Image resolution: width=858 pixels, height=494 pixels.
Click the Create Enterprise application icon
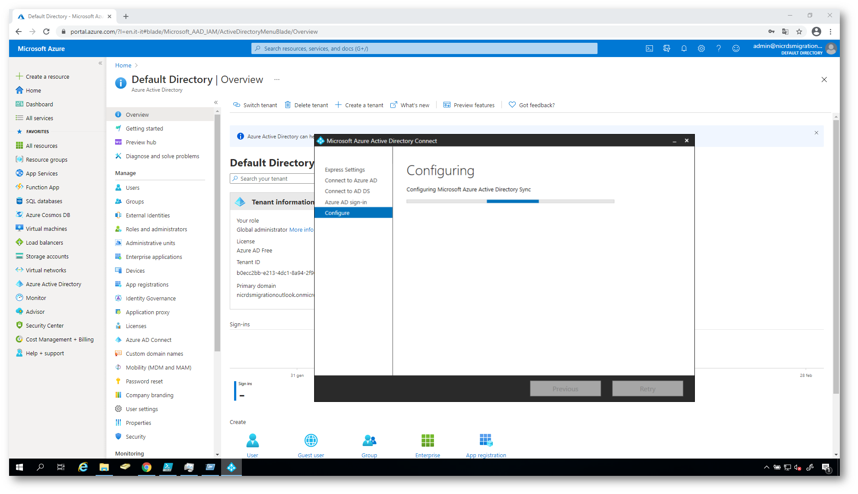[x=428, y=440]
